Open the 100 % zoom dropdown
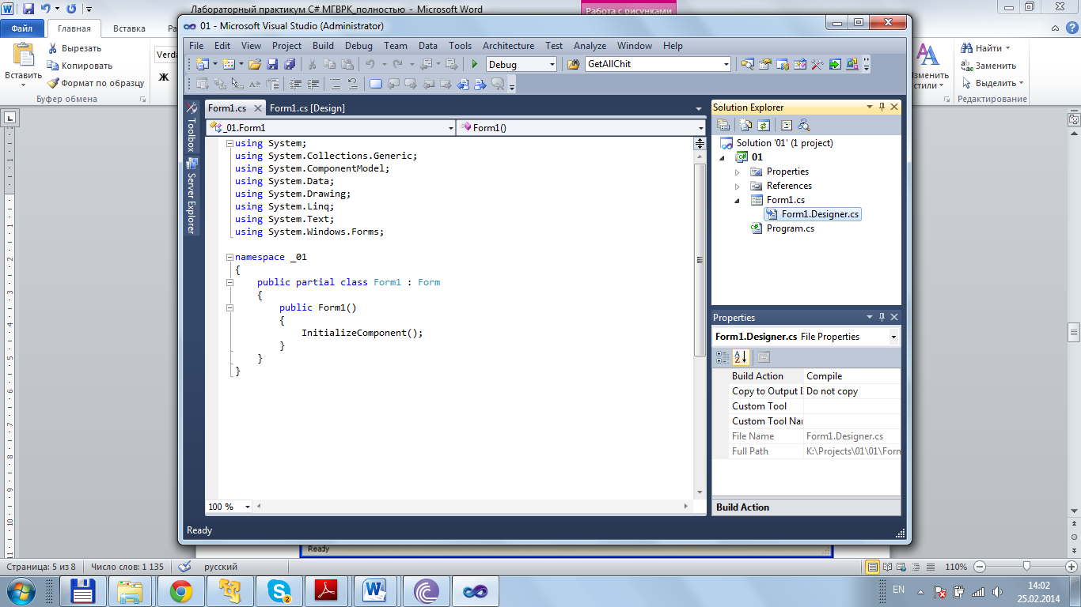 click(x=248, y=507)
